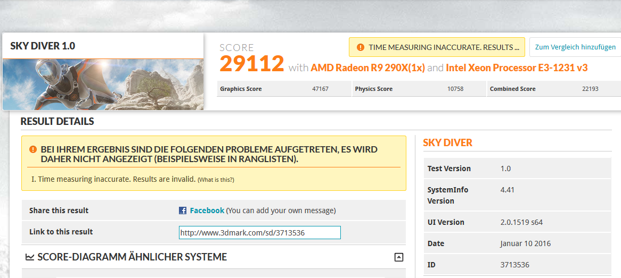Open the Facebook share link
Image resolution: width=621 pixels, height=278 pixels.
coord(207,210)
